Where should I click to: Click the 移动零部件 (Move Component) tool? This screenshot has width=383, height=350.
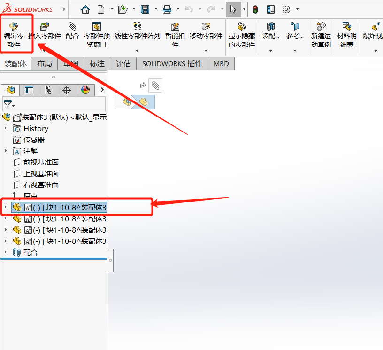(206, 30)
